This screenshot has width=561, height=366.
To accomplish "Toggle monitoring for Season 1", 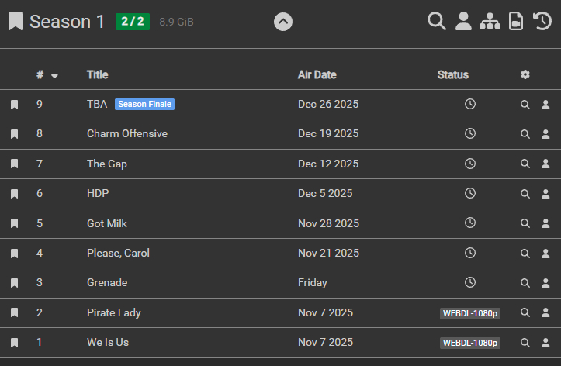I will click(x=16, y=22).
